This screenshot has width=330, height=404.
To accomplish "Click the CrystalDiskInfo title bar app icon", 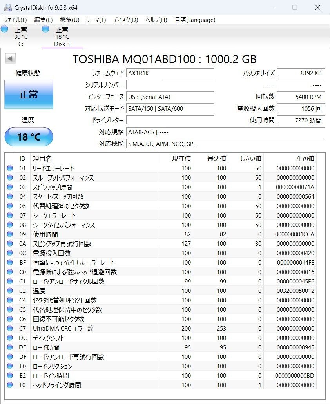I will (x=8, y=7).
